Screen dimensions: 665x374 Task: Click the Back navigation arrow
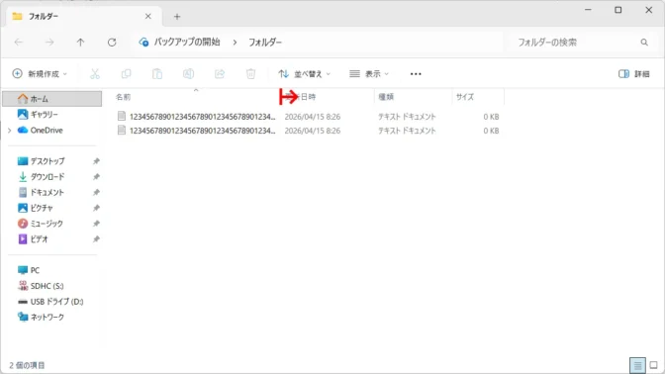tap(18, 42)
